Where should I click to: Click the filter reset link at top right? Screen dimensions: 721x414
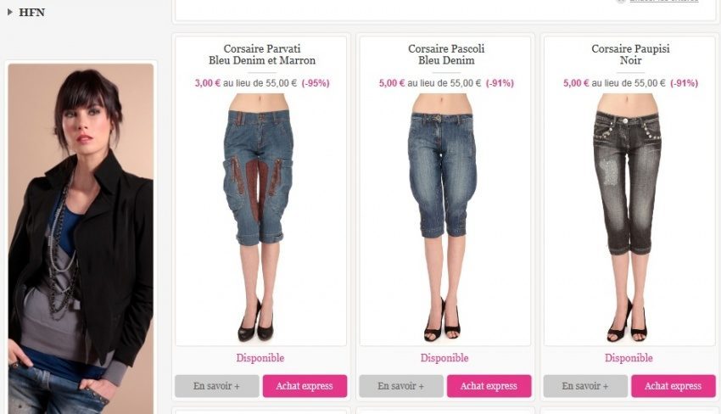(x=664, y=2)
